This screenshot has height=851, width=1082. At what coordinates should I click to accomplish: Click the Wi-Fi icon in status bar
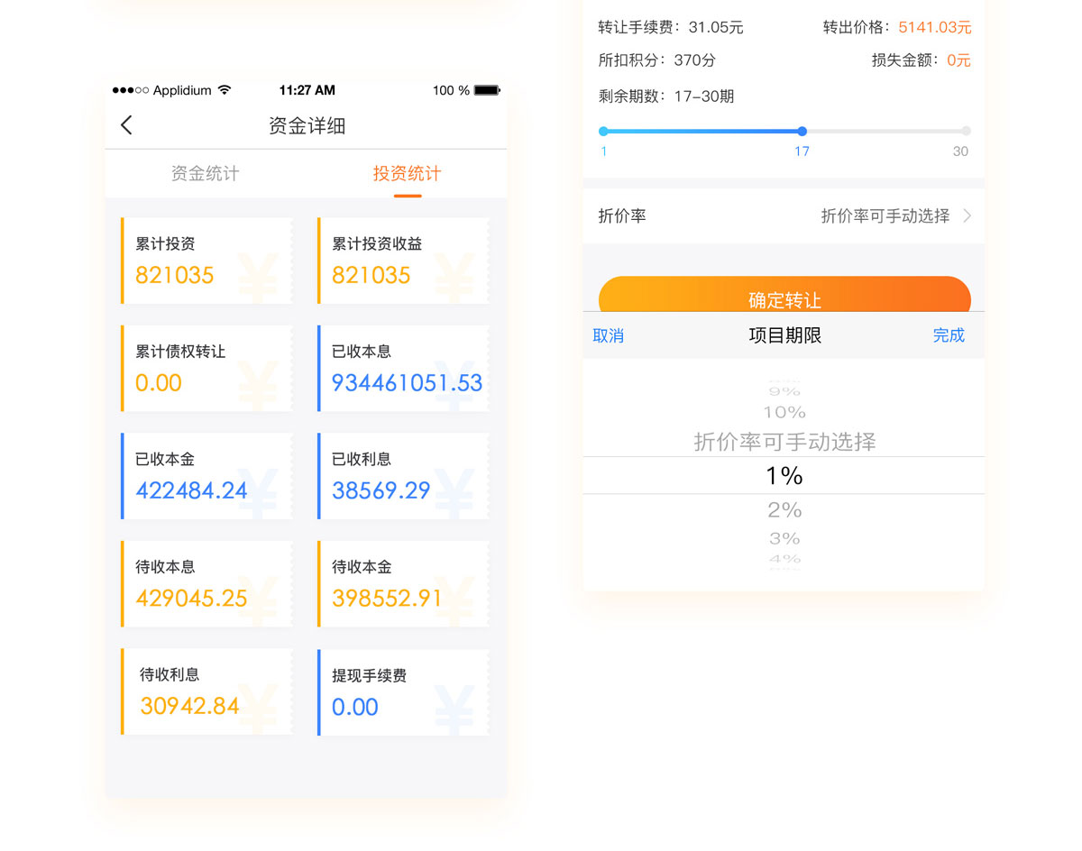(225, 90)
